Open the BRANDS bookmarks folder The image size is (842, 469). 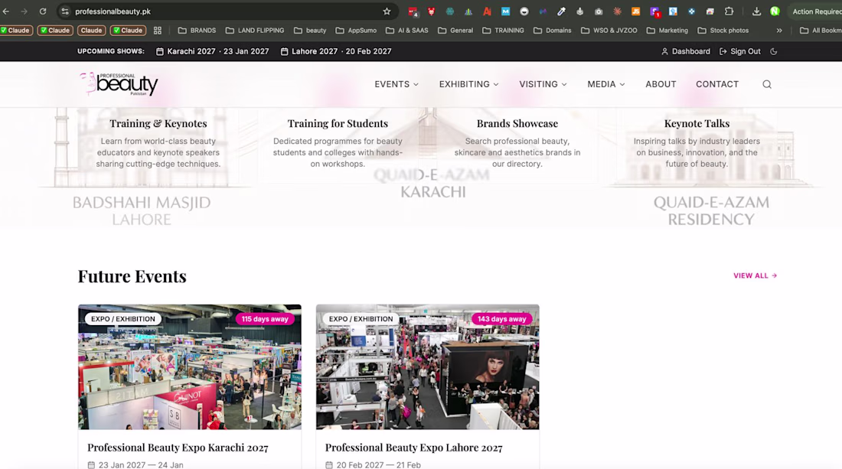[197, 31]
